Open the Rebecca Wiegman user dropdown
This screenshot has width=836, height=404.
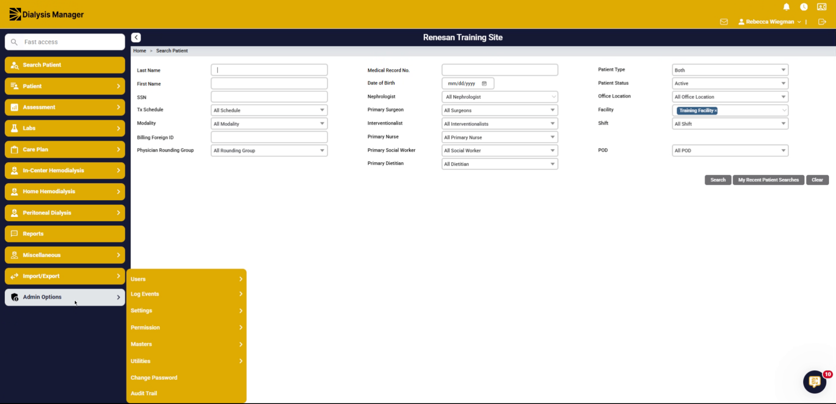coord(769,22)
